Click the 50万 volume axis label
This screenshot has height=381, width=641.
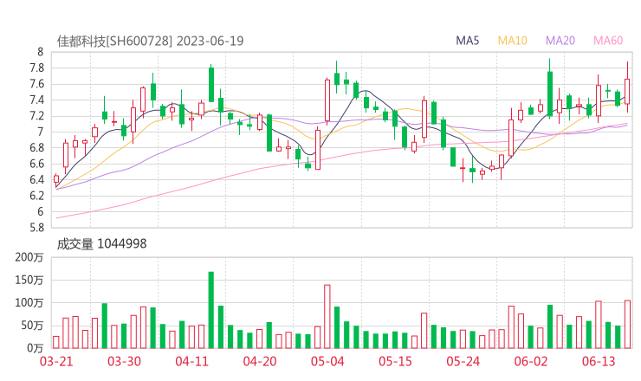point(32,326)
